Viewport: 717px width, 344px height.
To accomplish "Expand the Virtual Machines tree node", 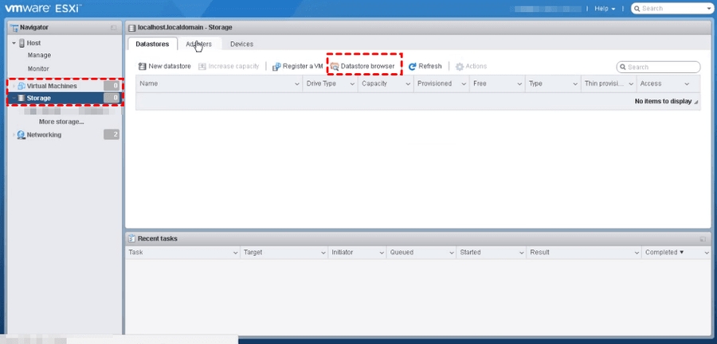I will [13, 86].
